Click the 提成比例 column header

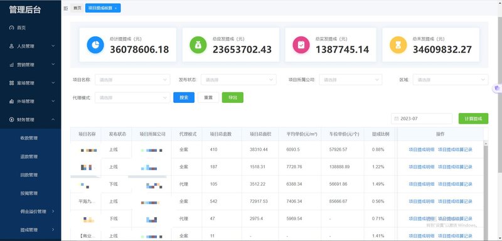click(x=380, y=134)
